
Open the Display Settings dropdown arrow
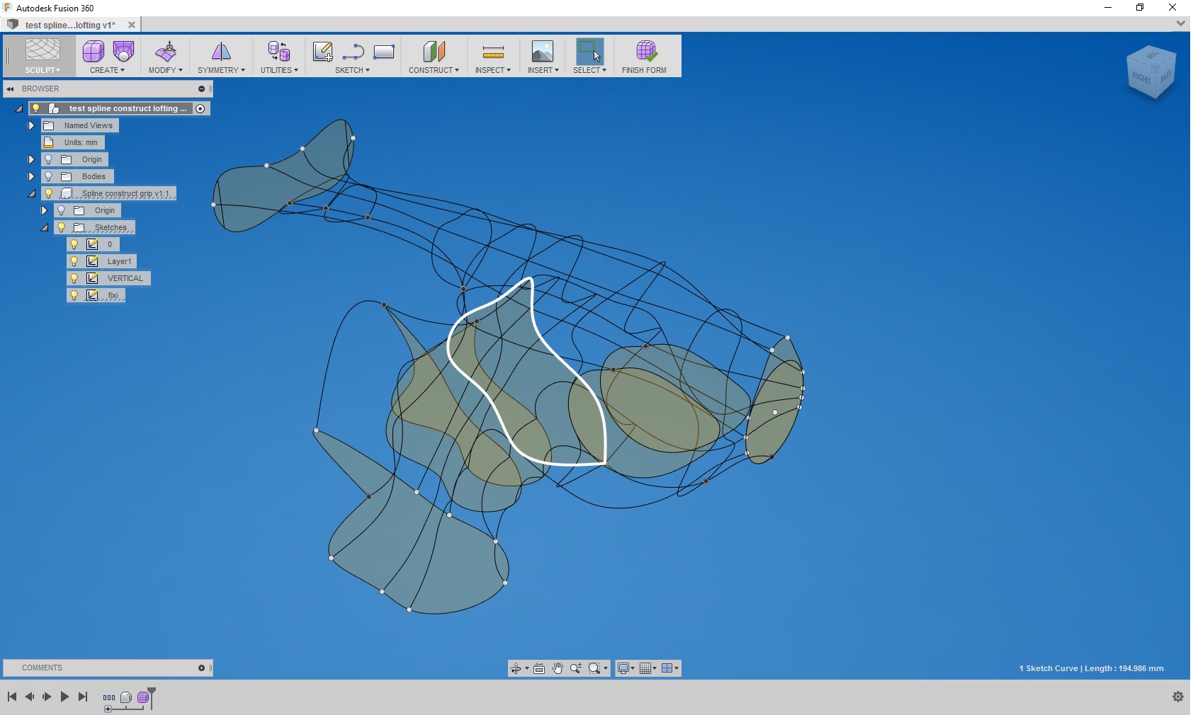point(633,668)
